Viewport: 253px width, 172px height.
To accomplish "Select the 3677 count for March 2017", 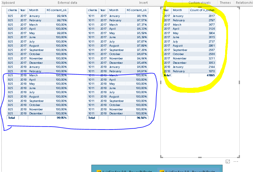I will click(x=212, y=25).
